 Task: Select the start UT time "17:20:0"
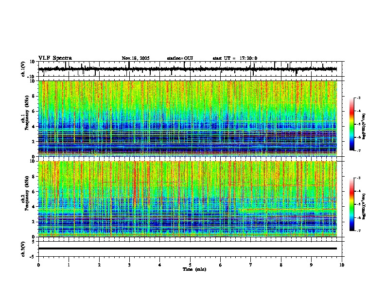248,58
